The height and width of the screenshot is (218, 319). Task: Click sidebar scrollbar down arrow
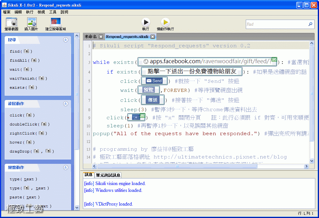click(77, 208)
